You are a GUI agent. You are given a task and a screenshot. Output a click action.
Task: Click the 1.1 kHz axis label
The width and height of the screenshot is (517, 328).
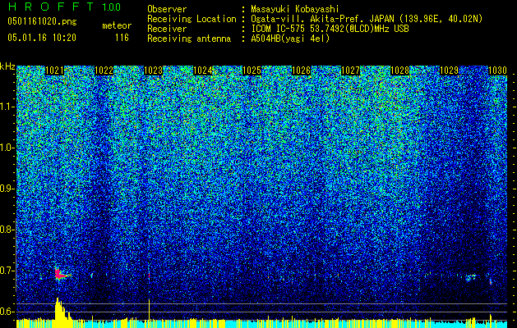click(7, 107)
